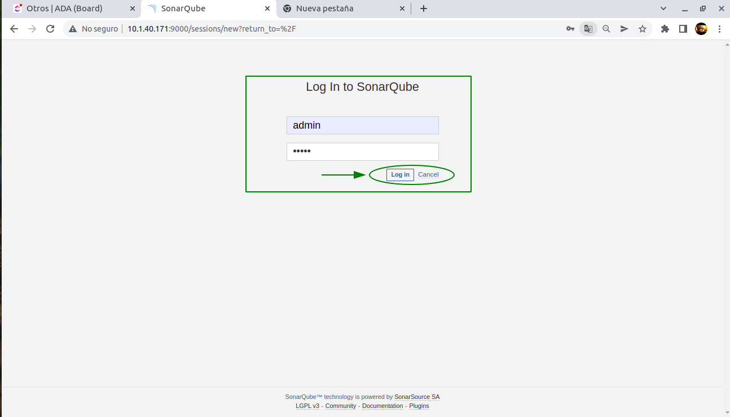Image resolution: width=730 pixels, height=417 pixels.
Task: Show the not secure site info warning
Action: point(94,29)
